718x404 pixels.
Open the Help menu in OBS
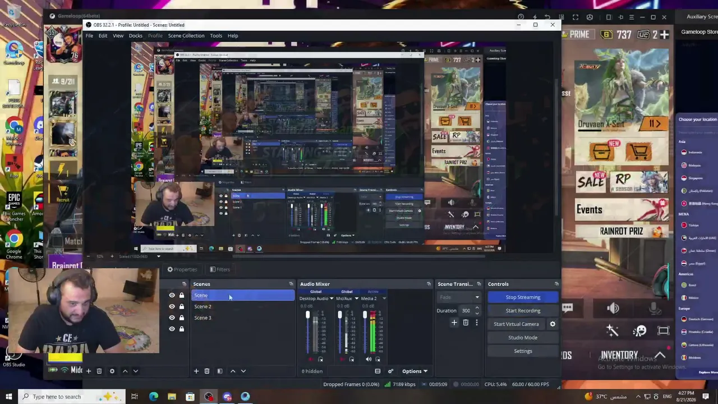point(233,36)
